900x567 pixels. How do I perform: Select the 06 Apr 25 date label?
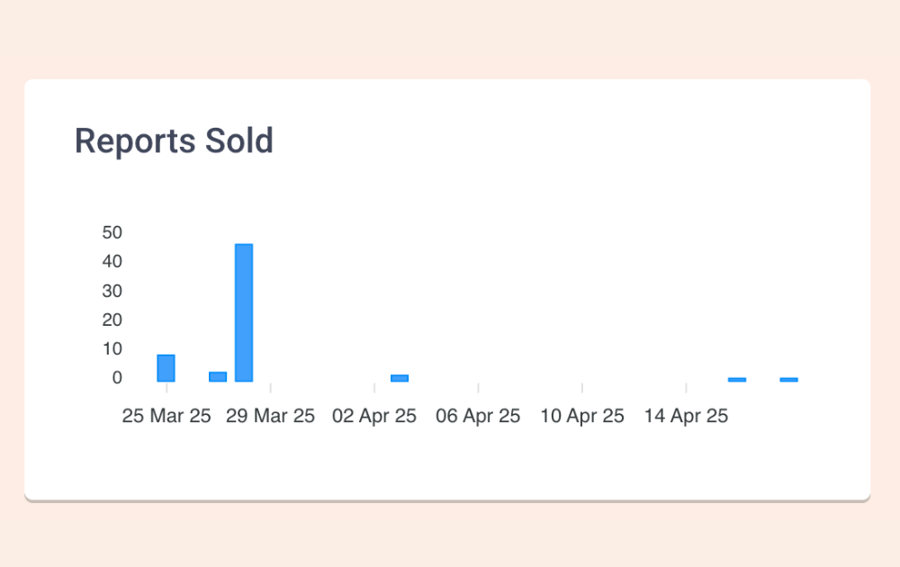click(478, 416)
